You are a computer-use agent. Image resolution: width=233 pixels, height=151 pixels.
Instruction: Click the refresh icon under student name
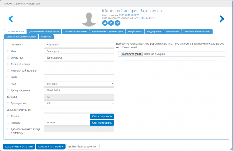tap(111, 23)
